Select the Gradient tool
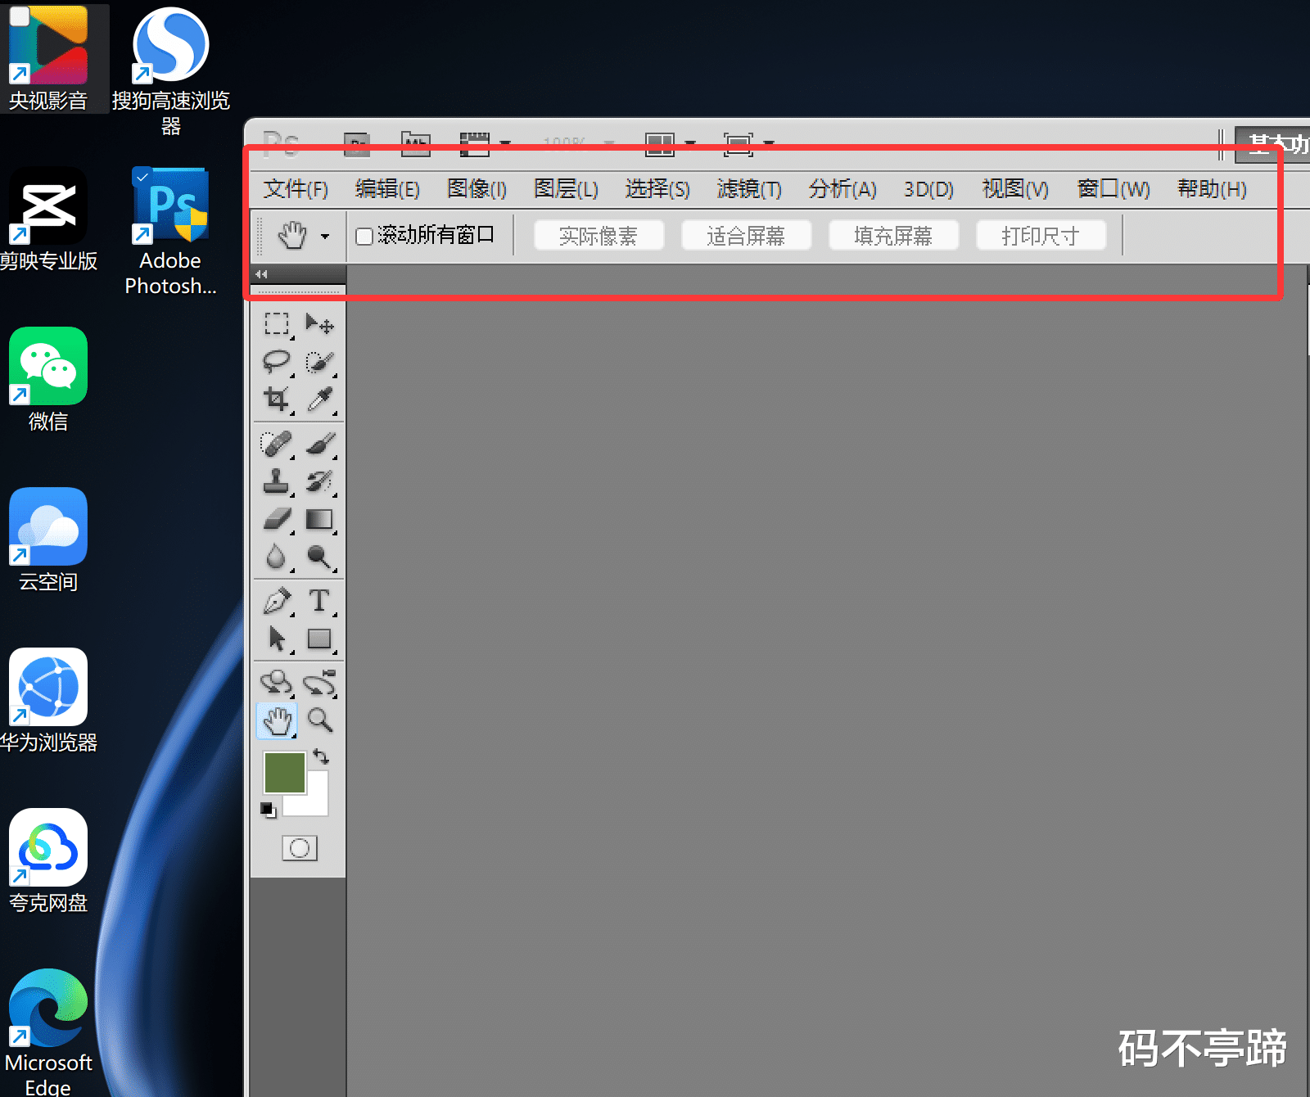The height and width of the screenshot is (1097, 1310). point(319,519)
